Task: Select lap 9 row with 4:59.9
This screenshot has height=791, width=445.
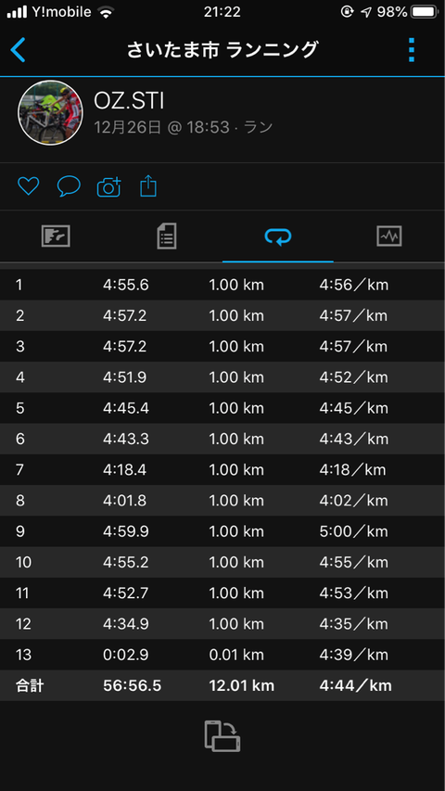Action: pyautogui.click(x=222, y=531)
